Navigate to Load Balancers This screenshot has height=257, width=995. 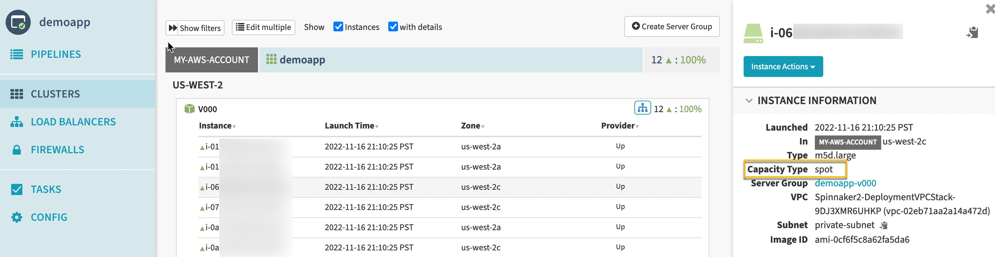pyautogui.click(x=73, y=122)
